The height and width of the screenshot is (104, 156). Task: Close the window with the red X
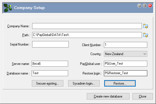[x=150, y=6]
